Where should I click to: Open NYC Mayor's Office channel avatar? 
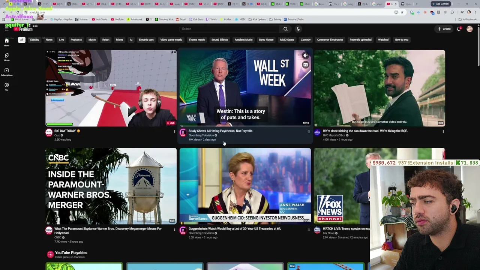[x=317, y=132]
